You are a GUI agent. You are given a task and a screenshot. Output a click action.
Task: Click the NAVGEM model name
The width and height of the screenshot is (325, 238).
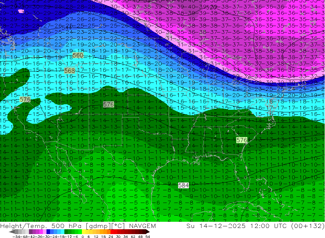coord(142,226)
